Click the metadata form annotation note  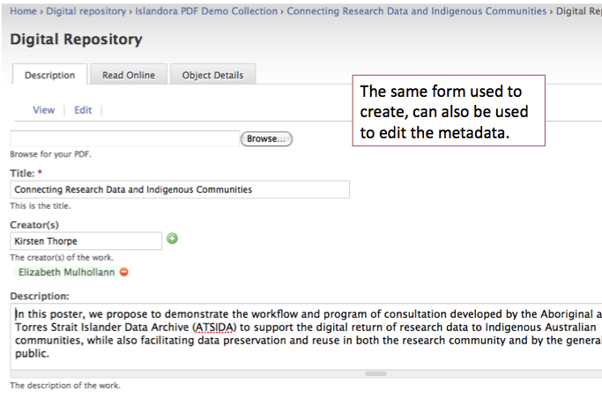click(448, 112)
